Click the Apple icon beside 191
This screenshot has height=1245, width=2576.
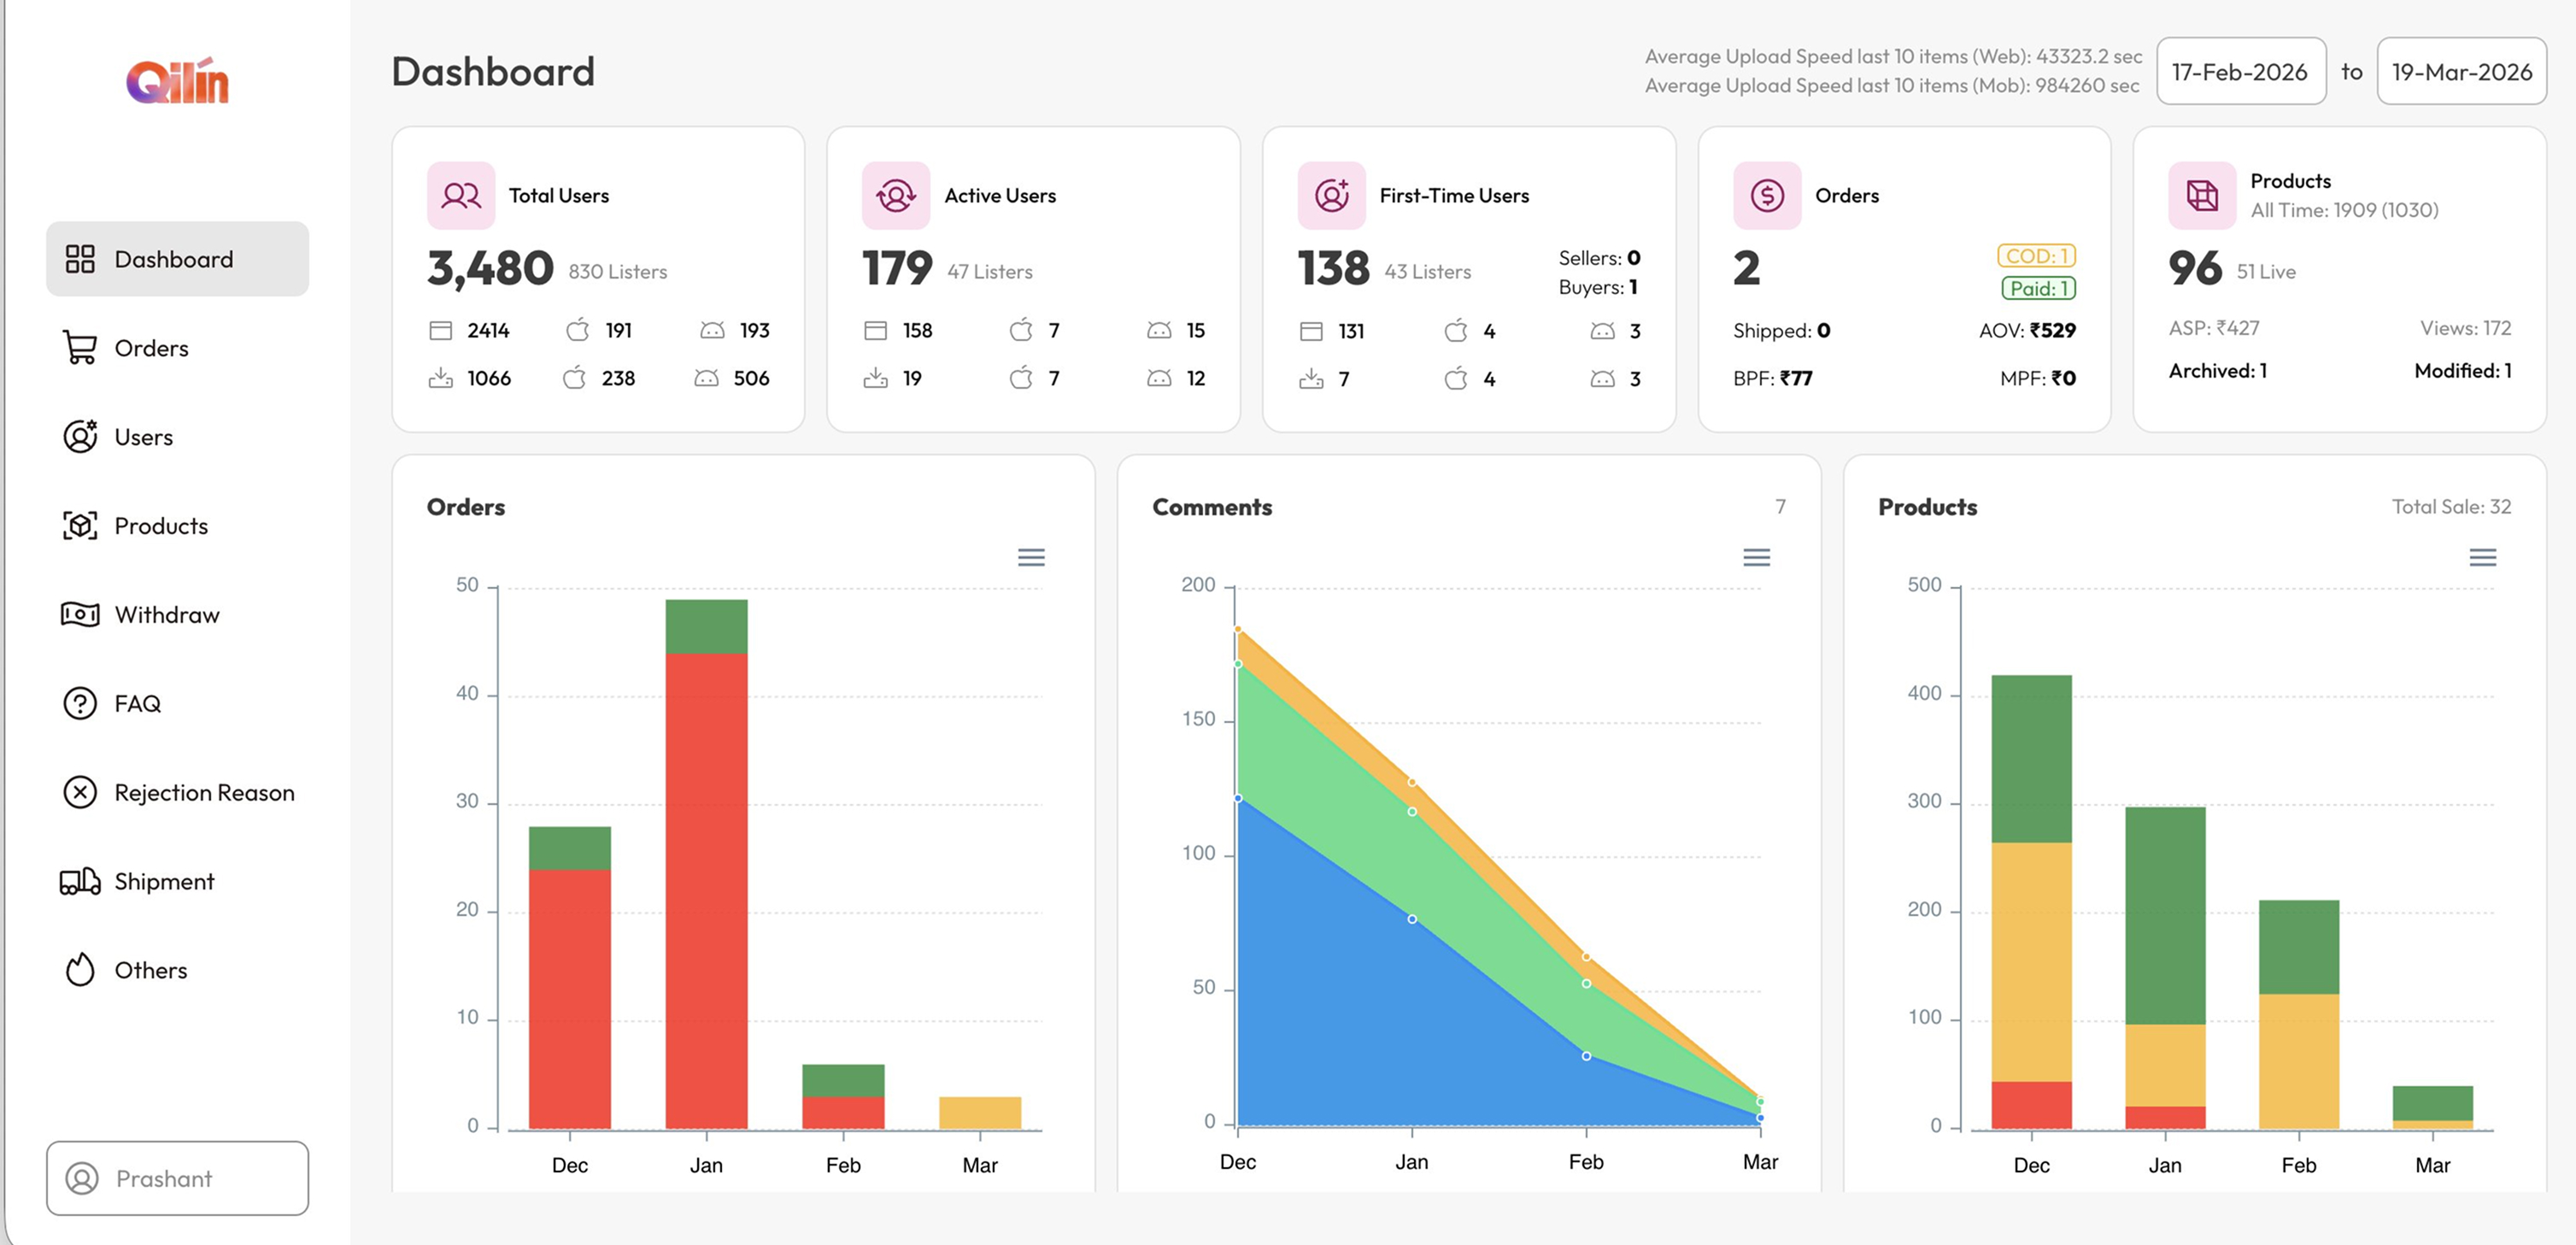[x=578, y=329]
